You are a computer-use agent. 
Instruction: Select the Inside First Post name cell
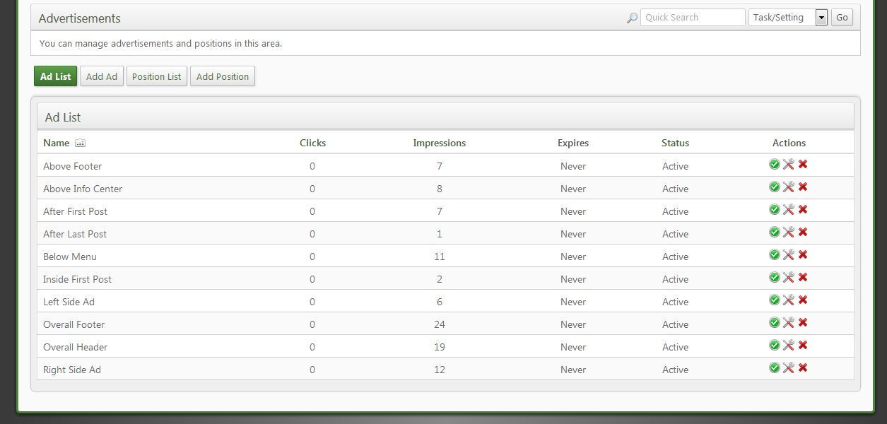[x=77, y=279]
